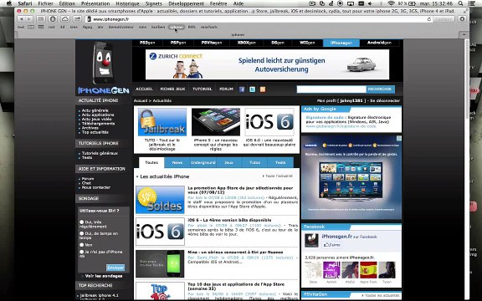
Task: Open the Présentation menu
Action: [x=95, y=3]
